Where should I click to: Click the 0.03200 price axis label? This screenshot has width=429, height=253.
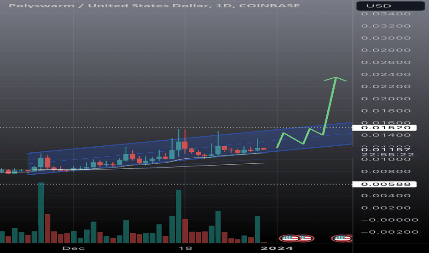click(386, 26)
